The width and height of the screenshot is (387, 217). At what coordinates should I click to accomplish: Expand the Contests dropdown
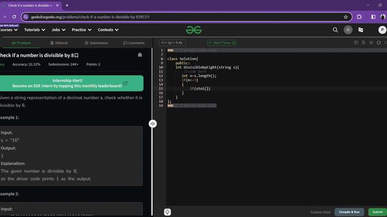point(108,30)
